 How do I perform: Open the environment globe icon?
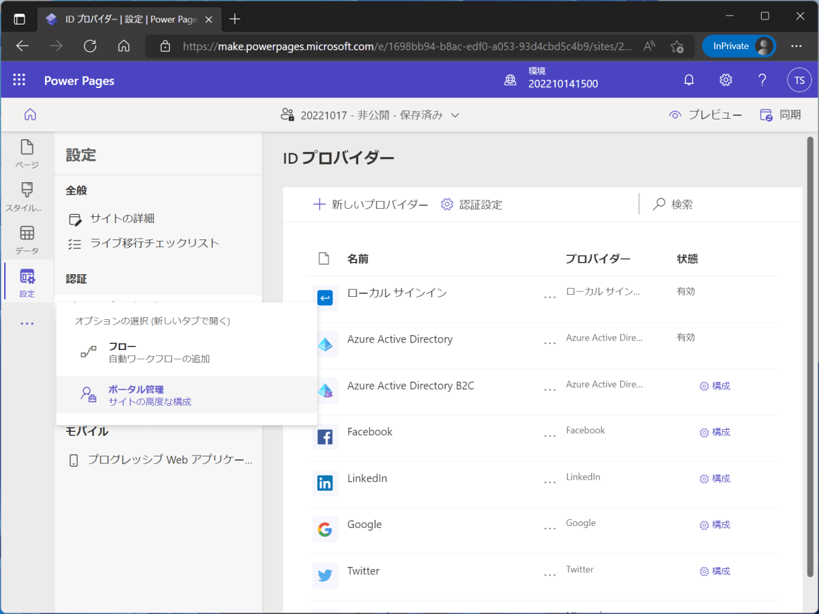511,81
